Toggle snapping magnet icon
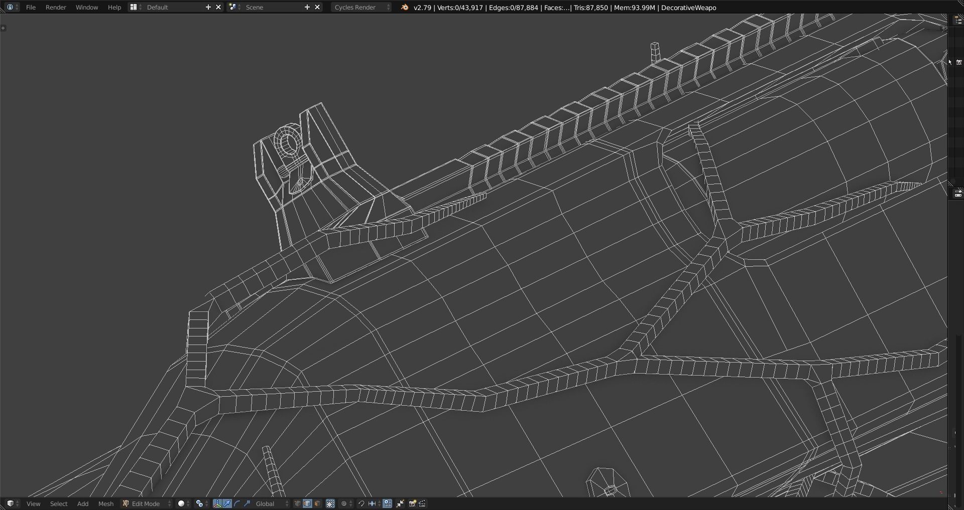The width and height of the screenshot is (964, 510). [x=361, y=503]
